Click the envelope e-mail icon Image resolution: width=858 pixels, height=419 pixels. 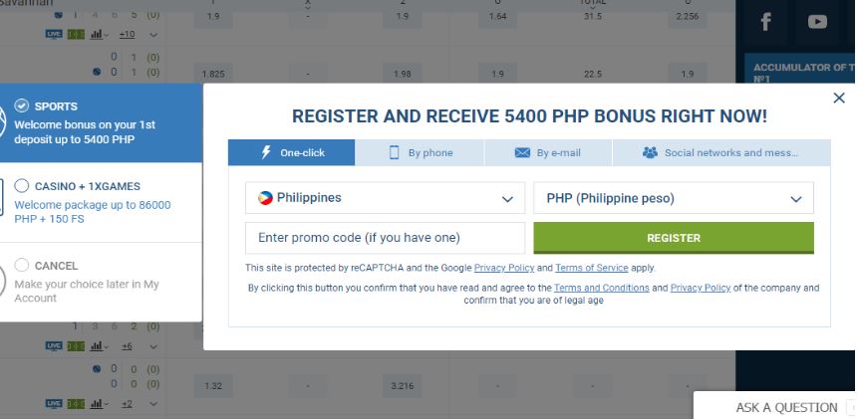522,152
